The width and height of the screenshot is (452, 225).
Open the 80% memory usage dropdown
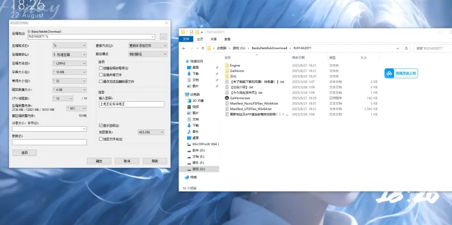(x=76, y=109)
